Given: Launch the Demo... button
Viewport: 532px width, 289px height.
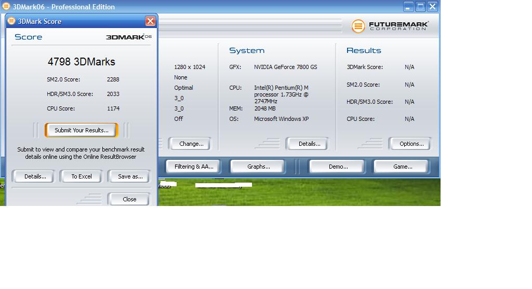Looking at the screenshot, I should click(338, 167).
